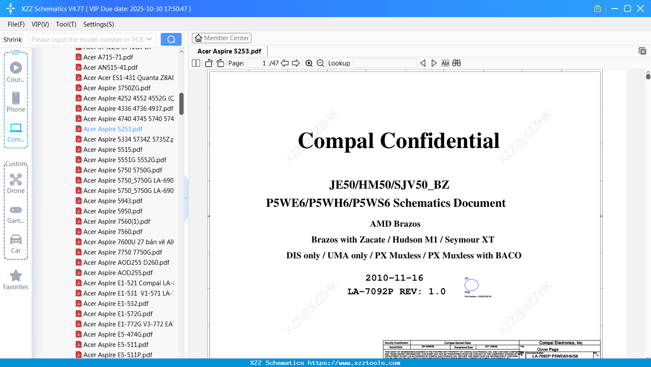Click the model number search field

pos(87,39)
